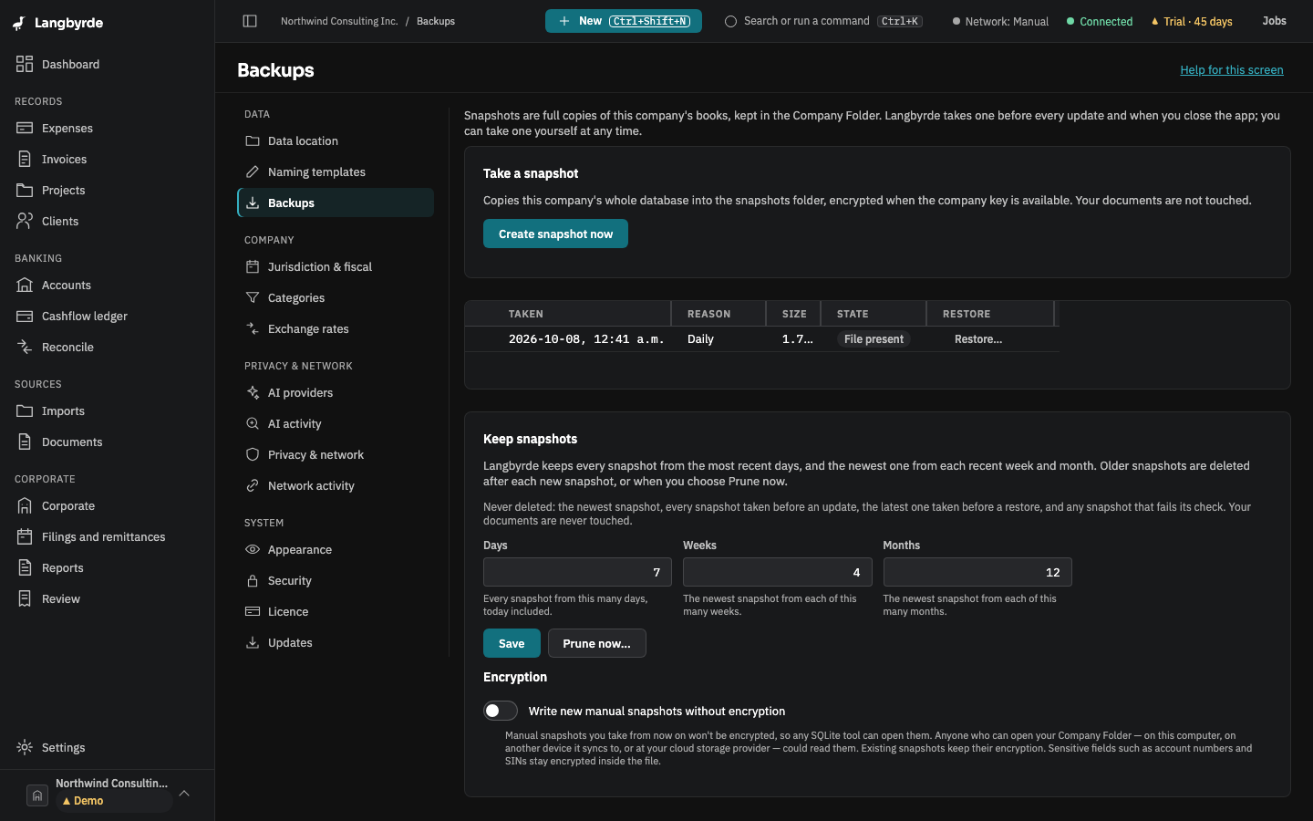Enable writing manual snapshots without encryption

tap(501, 711)
